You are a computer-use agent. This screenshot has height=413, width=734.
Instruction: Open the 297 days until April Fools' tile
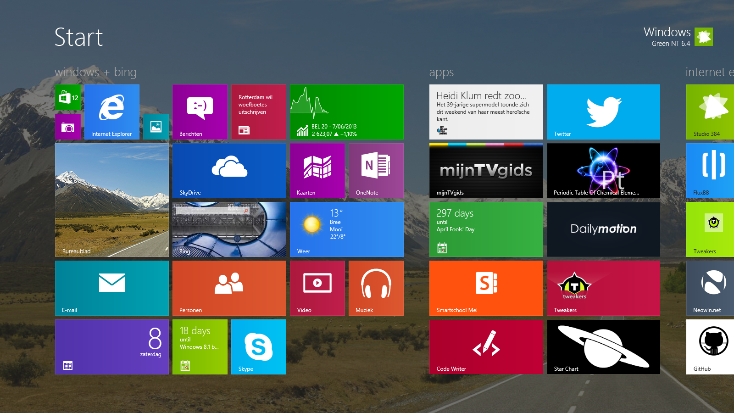(x=486, y=229)
